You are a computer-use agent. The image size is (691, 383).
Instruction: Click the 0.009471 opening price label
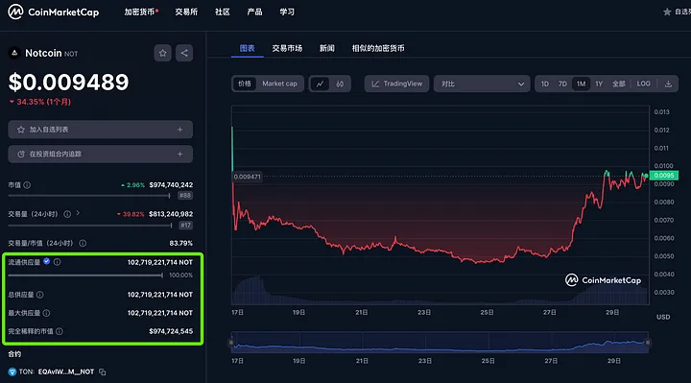(x=248, y=177)
